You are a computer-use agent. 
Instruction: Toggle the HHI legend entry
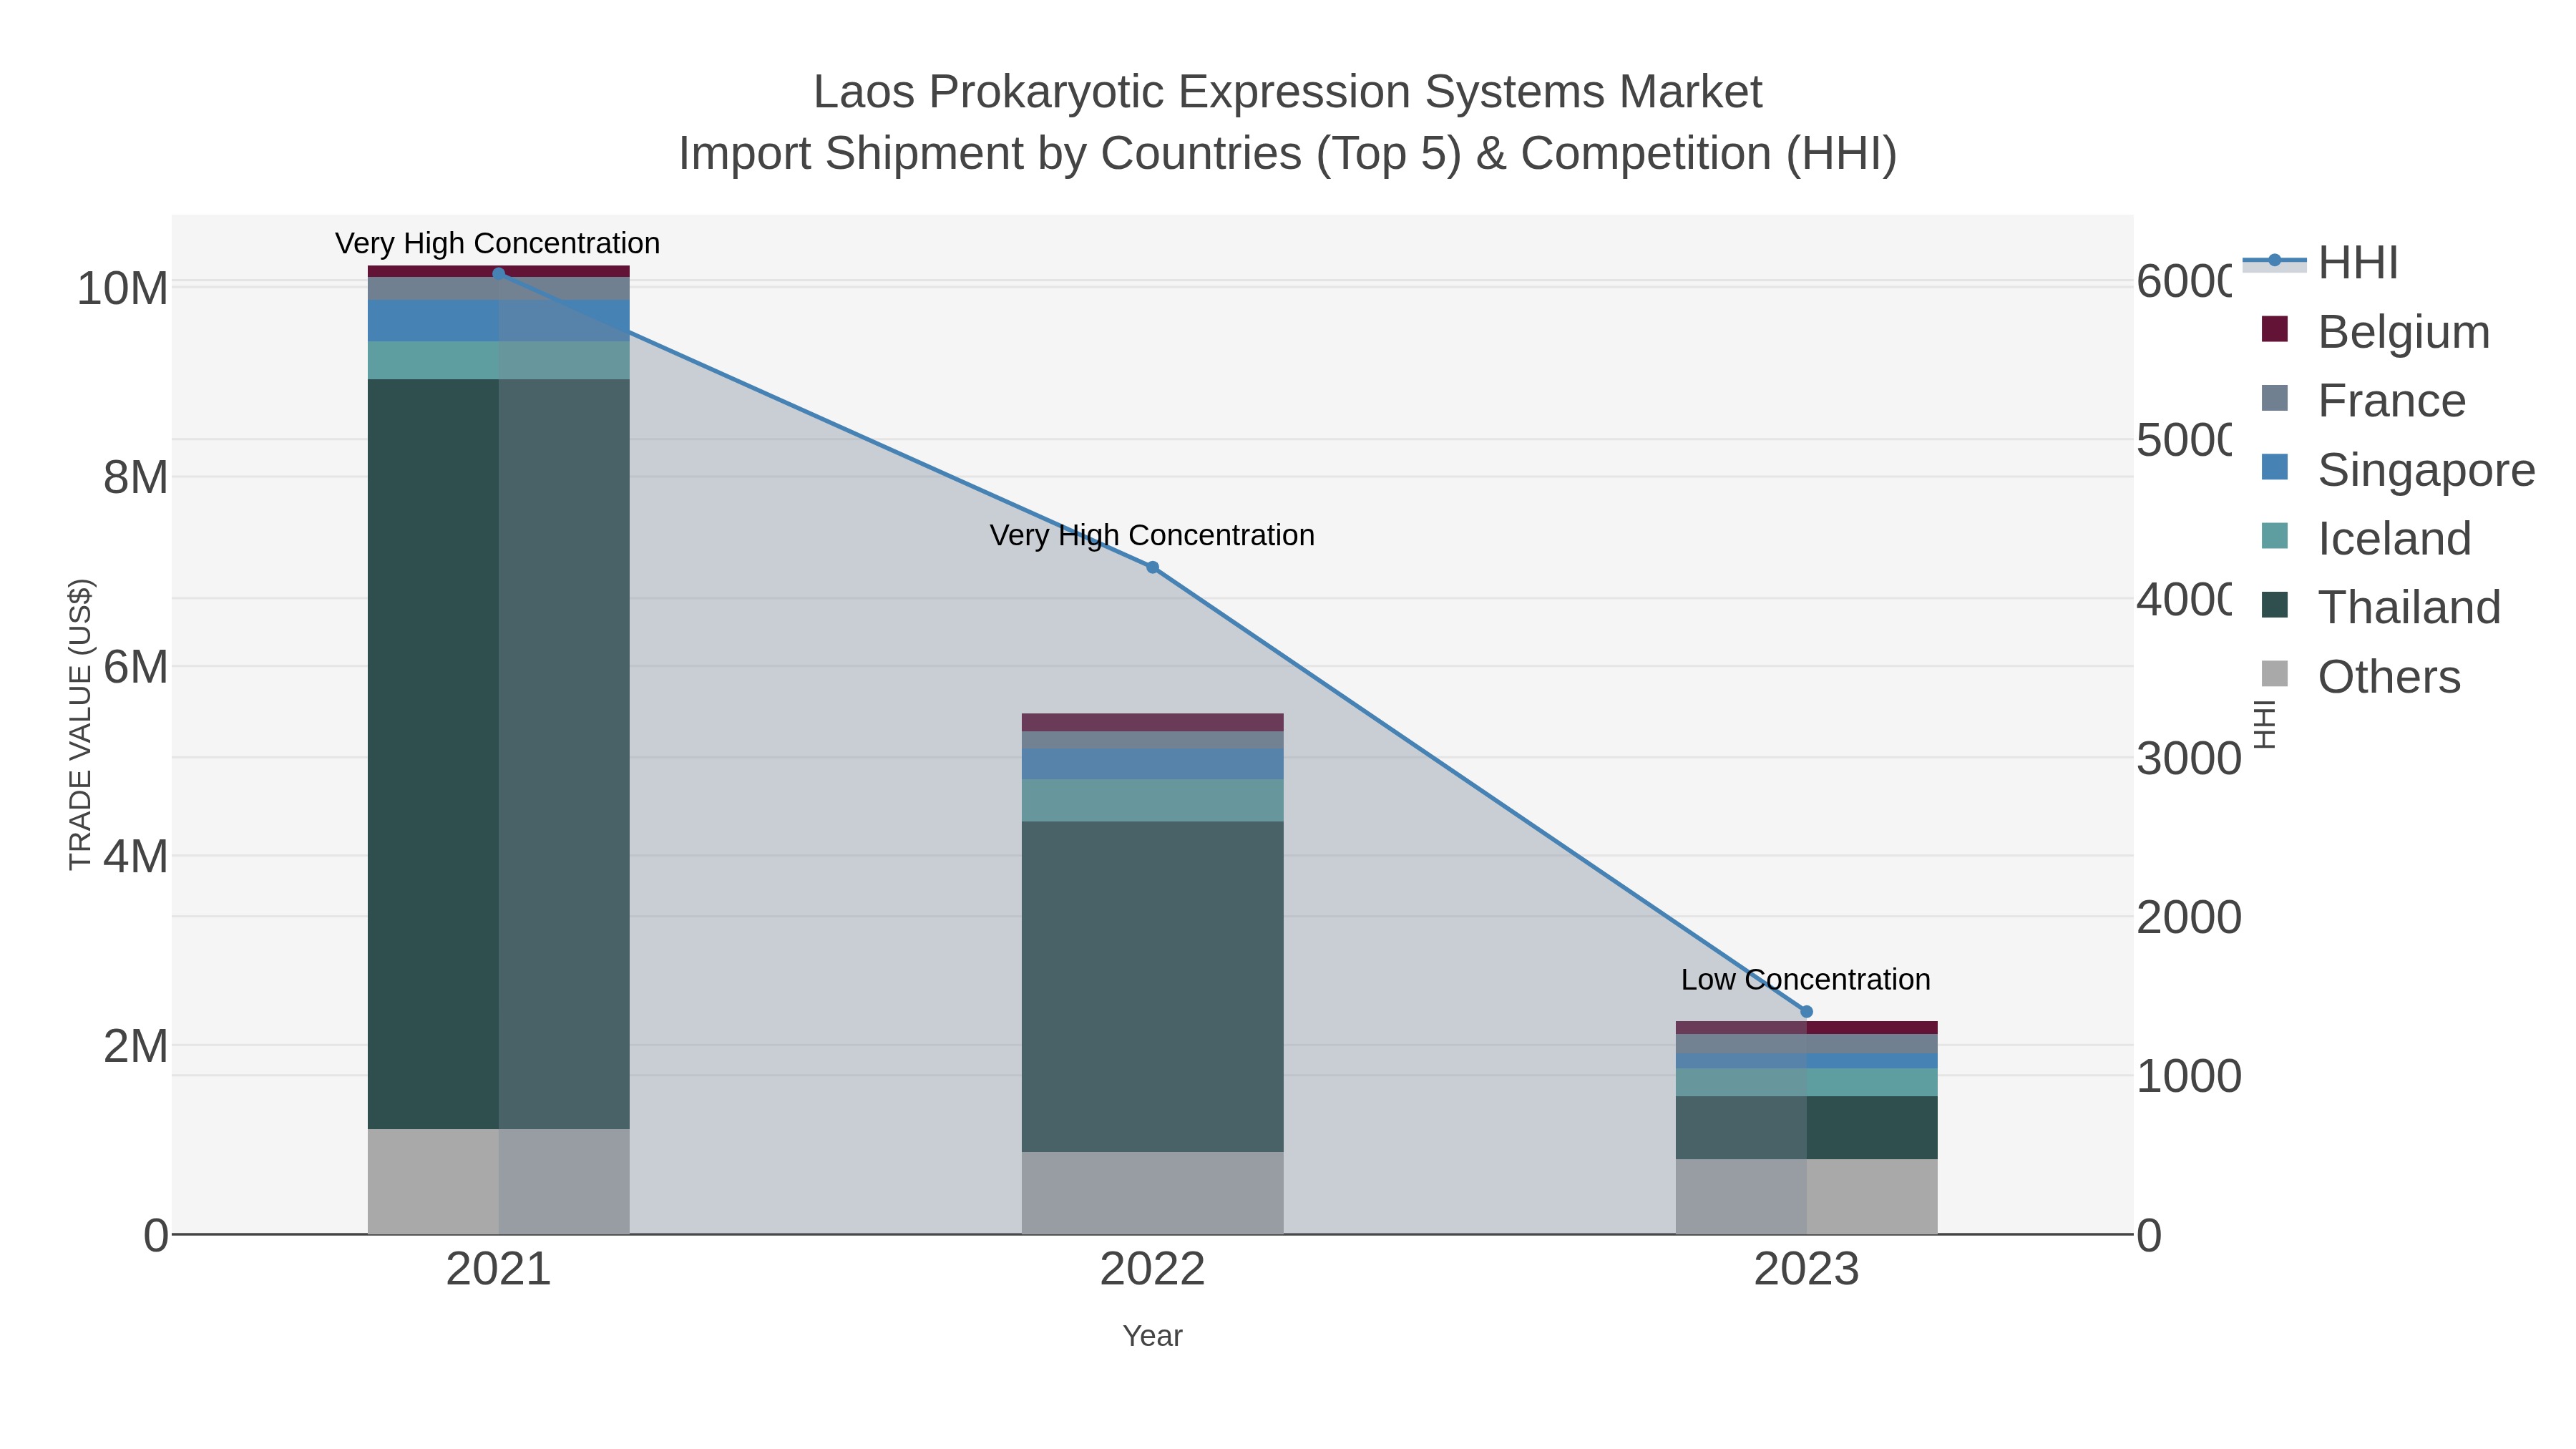point(2320,263)
